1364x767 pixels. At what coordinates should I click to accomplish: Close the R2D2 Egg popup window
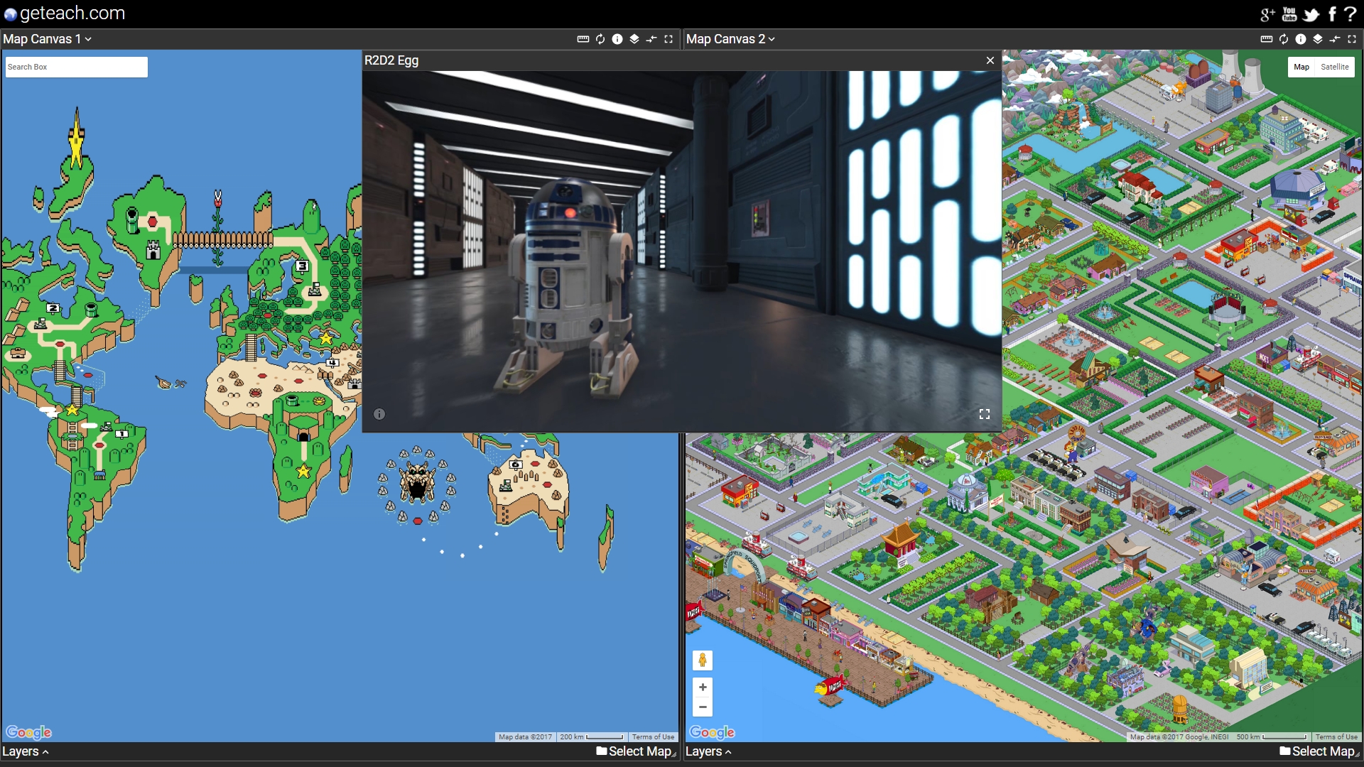[990, 60]
